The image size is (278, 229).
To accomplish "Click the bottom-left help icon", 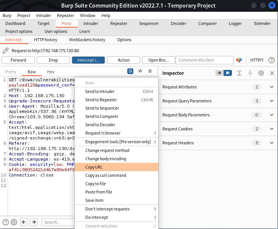I will pos(6,222).
